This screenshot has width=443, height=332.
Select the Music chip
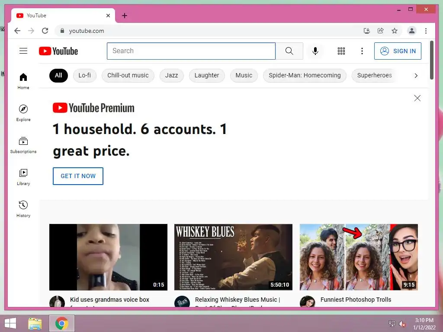click(244, 75)
